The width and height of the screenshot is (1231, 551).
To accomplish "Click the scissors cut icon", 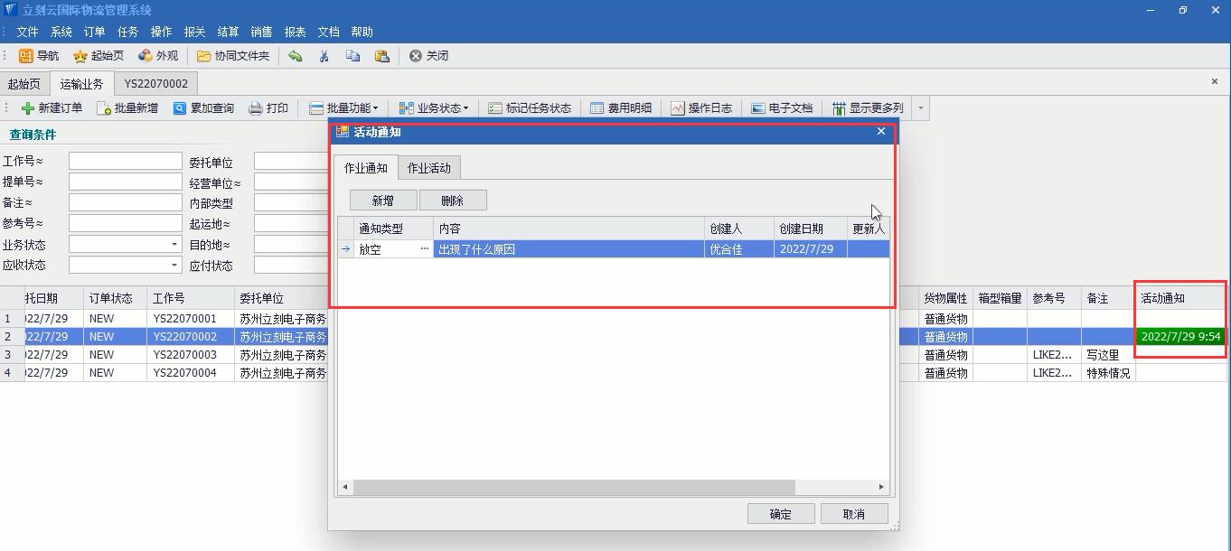I will pyautogui.click(x=324, y=56).
